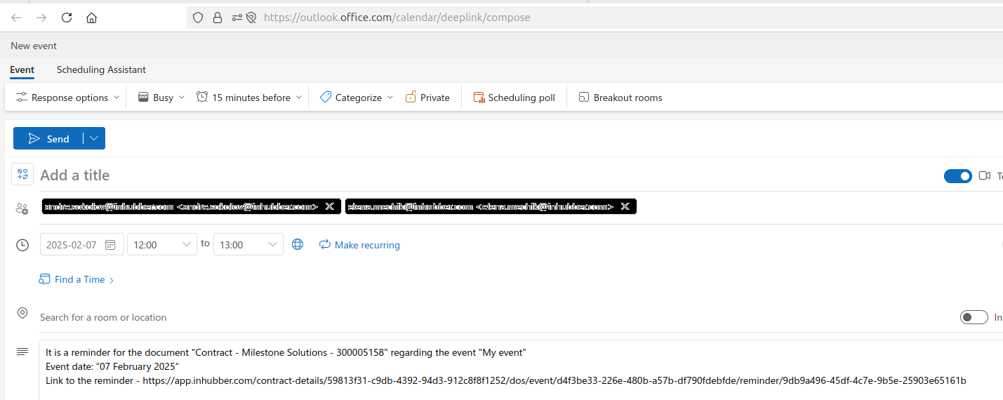1003x400 pixels.
Task: Expand the Send options split arrow
Action: [x=94, y=138]
